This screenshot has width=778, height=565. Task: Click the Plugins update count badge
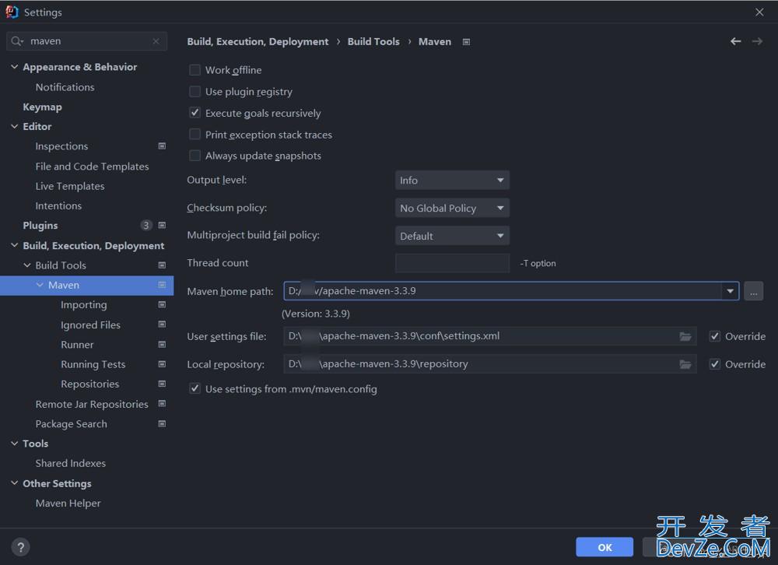point(146,226)
